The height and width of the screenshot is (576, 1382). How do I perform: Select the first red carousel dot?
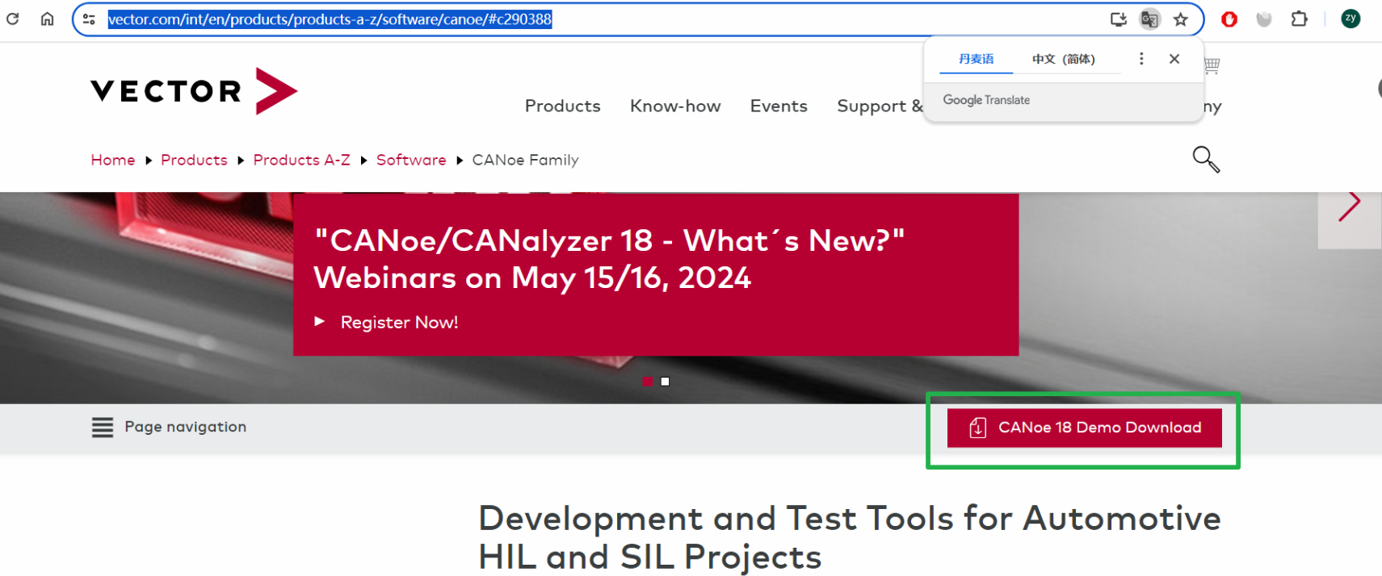tap(647, 382)
